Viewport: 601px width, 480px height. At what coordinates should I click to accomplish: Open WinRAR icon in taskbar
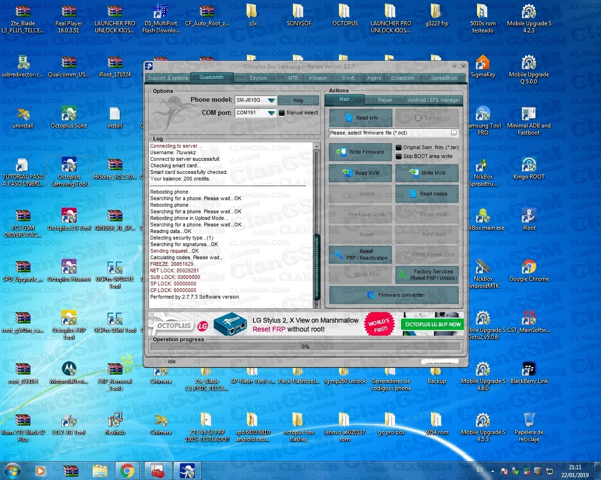point(71,471)
